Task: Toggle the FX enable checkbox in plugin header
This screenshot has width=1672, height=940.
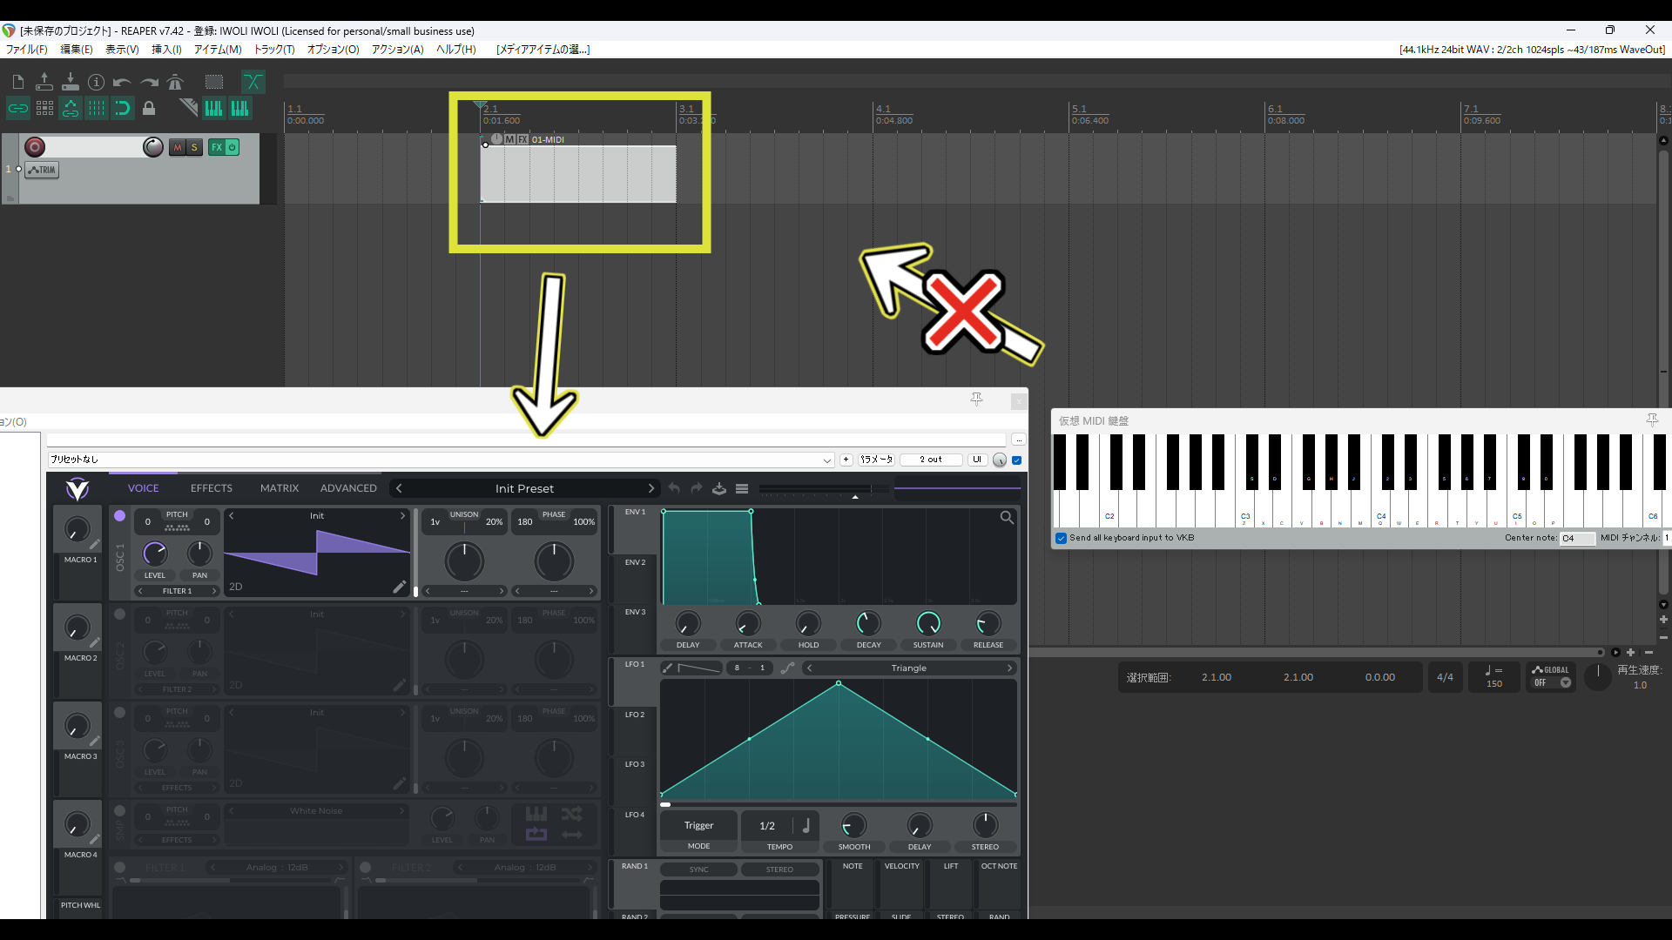Action: pyautogui.click(x=1017, y=460)
